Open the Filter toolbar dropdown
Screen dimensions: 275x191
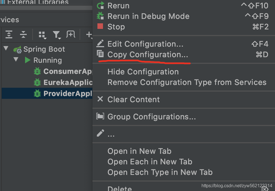click(57, 35)
